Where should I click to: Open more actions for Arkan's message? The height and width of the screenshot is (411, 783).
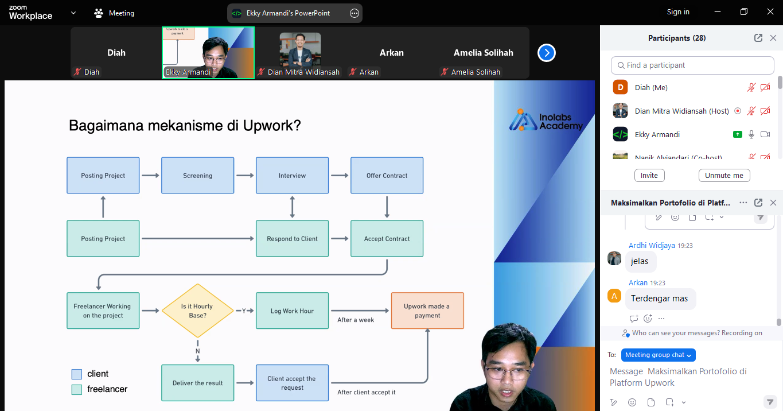tap(661, 319)
